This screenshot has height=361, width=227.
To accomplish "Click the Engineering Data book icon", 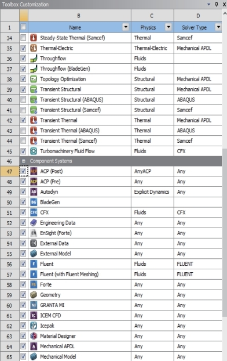I will [x=34, y=223].
